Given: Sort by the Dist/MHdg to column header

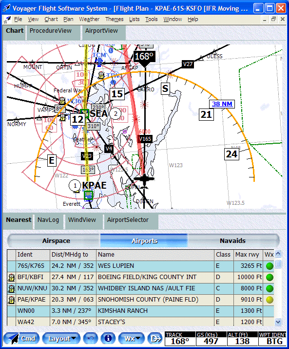Looking at the screenshot, I should click(73, 255).
